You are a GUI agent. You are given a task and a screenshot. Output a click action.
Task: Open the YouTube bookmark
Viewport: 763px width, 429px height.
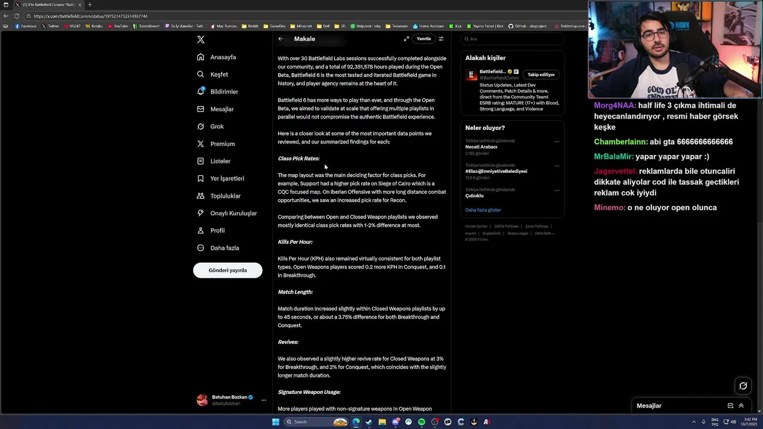118,26
